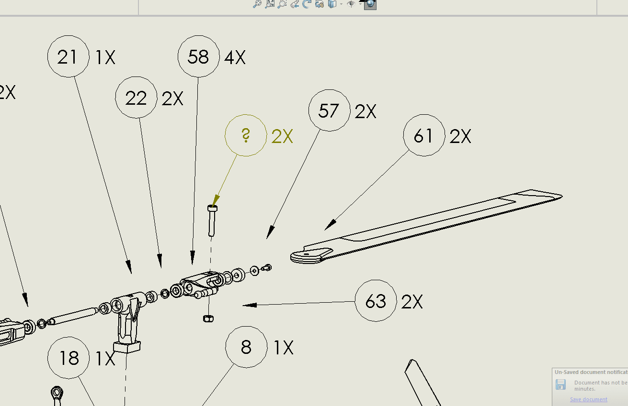Toggle Hide/Show Items eye icon

click(x=352, y=4)
